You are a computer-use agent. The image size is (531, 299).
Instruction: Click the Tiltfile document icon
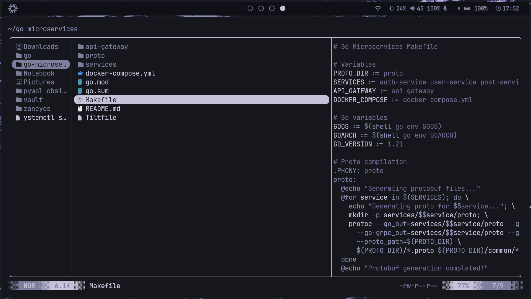[80, 118]
